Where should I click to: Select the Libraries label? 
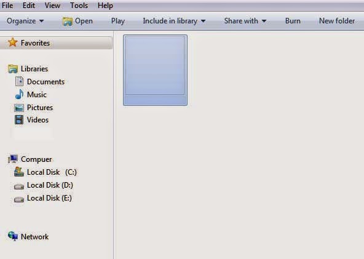click(x=34, y=69)
